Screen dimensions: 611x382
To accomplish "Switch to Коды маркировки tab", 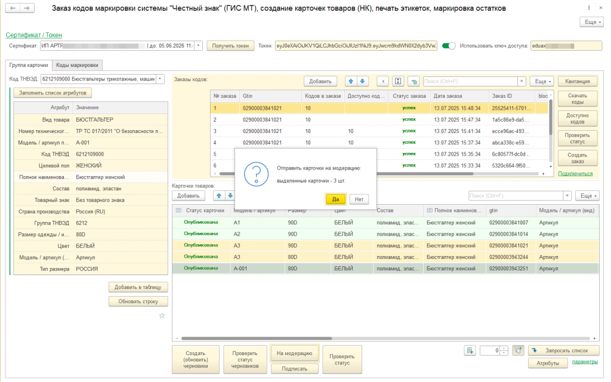I will pos(78,65).
